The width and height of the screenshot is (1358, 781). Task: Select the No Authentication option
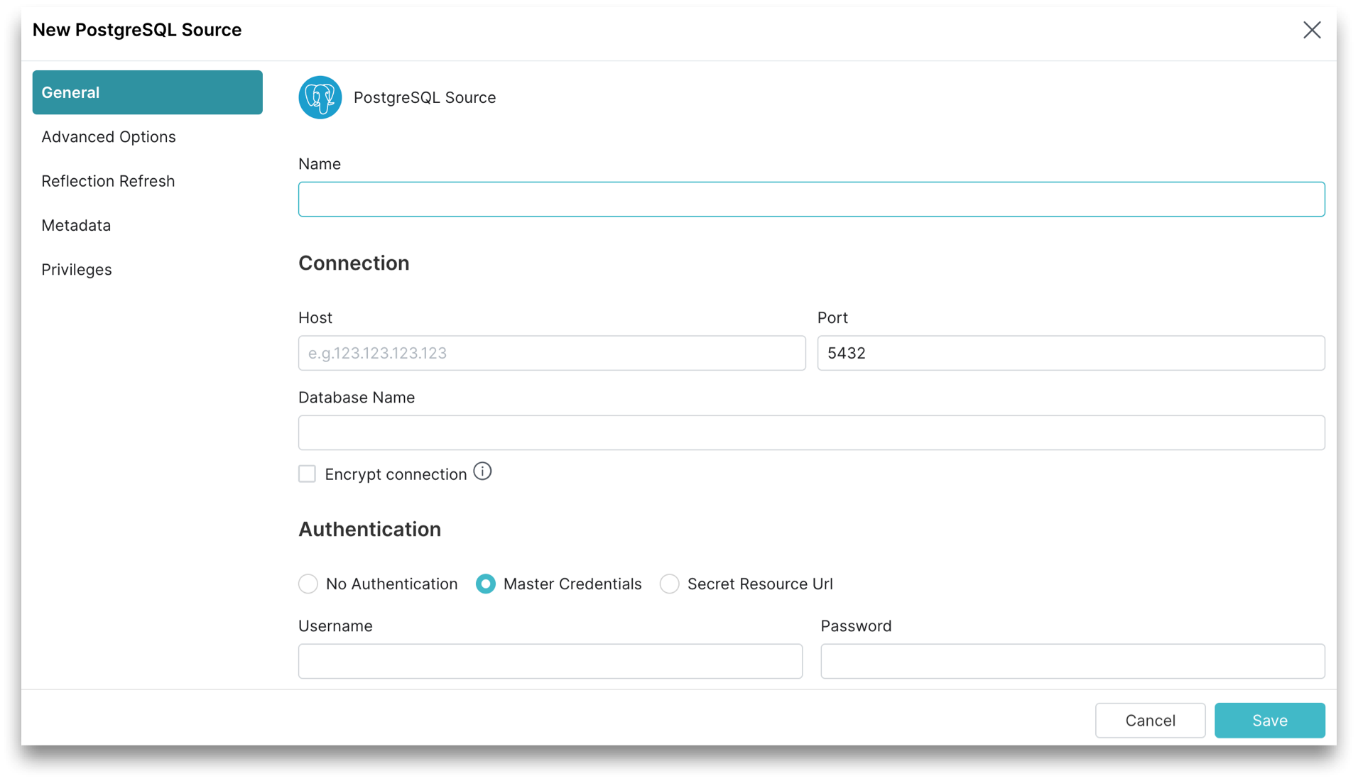point(308,584)
